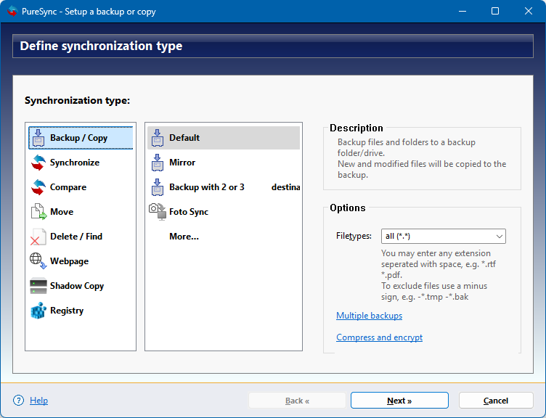Open the Compress and encrypt link

379,337
